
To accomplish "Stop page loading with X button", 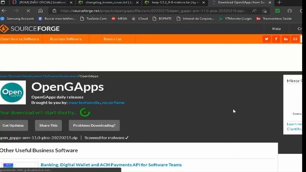I will pos(28,11).
